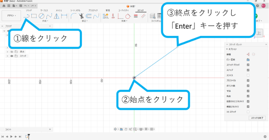The height and width of the screenshot is (140, 269).
Task: Toggle visibility of Sketches folder
Action: pos(12,56)
